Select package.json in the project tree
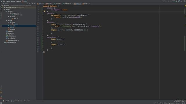The image size is (186, 104). [11, 37]
